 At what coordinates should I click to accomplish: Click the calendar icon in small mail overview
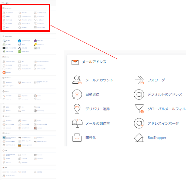click(35, 27)
